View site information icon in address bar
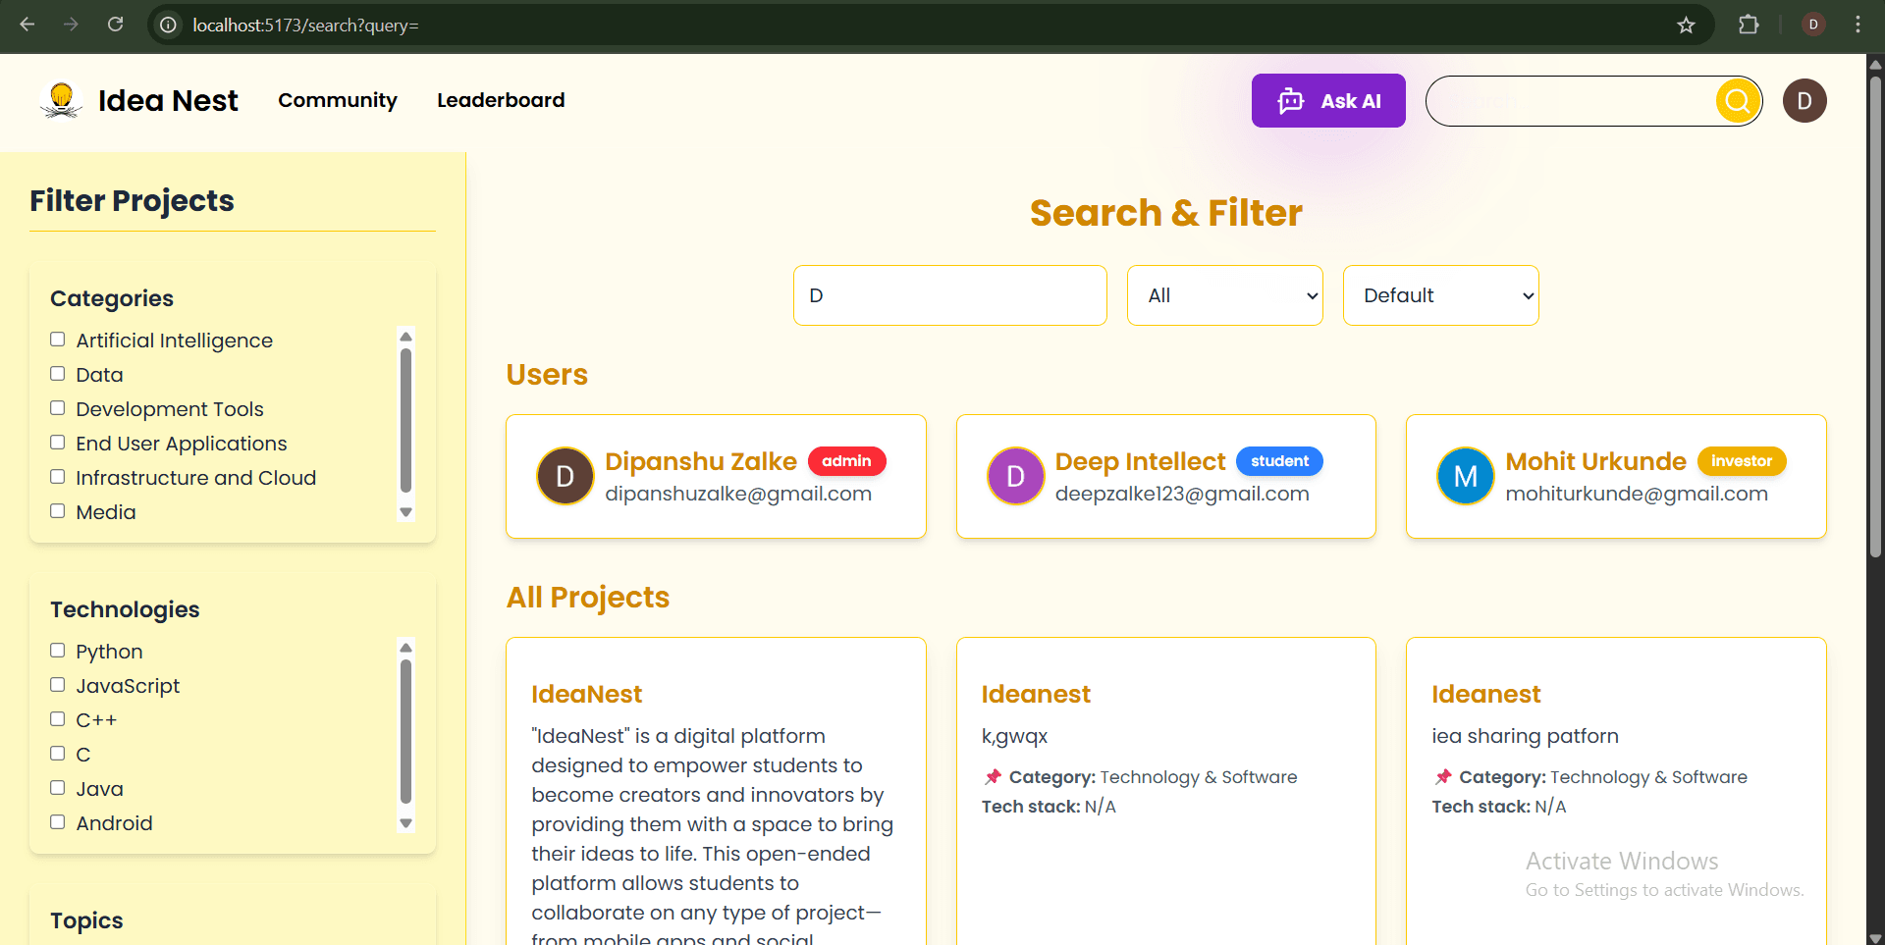Viewport: 1885px width, 945px height. [169, 25]
